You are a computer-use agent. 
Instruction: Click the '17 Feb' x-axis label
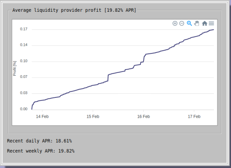coord(194,116)
